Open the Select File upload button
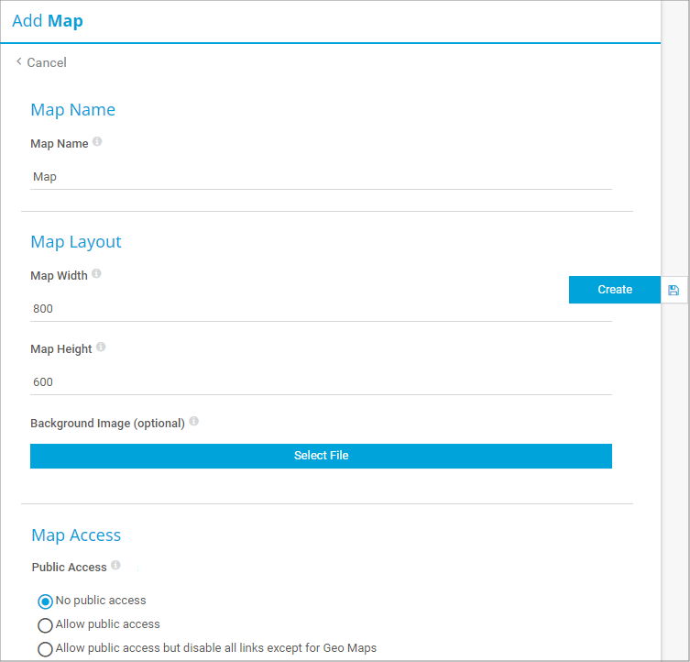 (321, 456)
